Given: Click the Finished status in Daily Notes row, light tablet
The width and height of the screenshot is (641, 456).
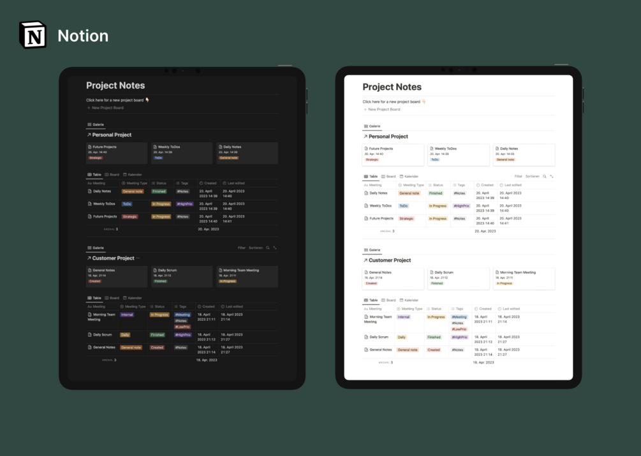Looking at the screenshot, I should click(436, 193).
